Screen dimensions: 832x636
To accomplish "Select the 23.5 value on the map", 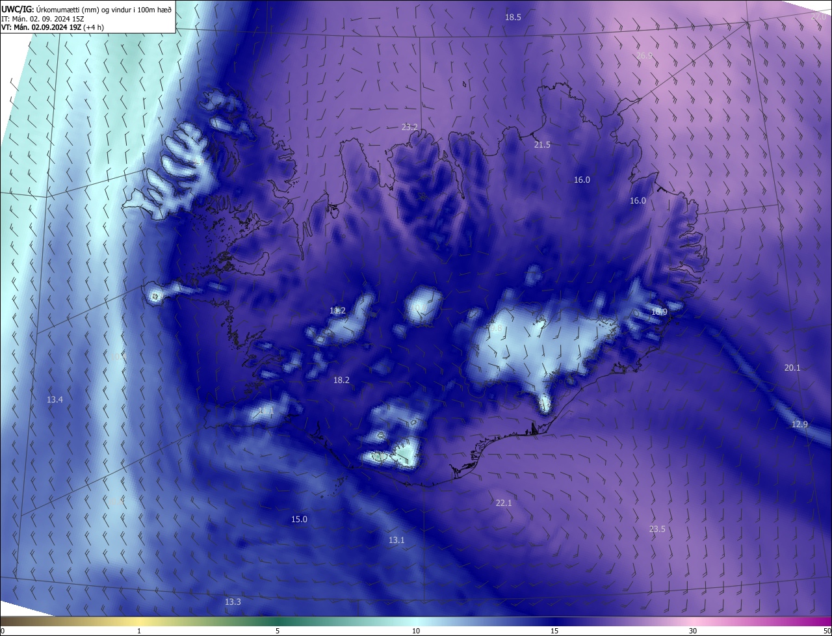I will tap(657, 529).
